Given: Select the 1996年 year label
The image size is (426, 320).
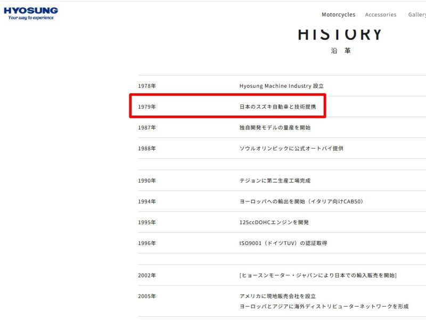Looking at the screenshot, I should tap(147, 243).
